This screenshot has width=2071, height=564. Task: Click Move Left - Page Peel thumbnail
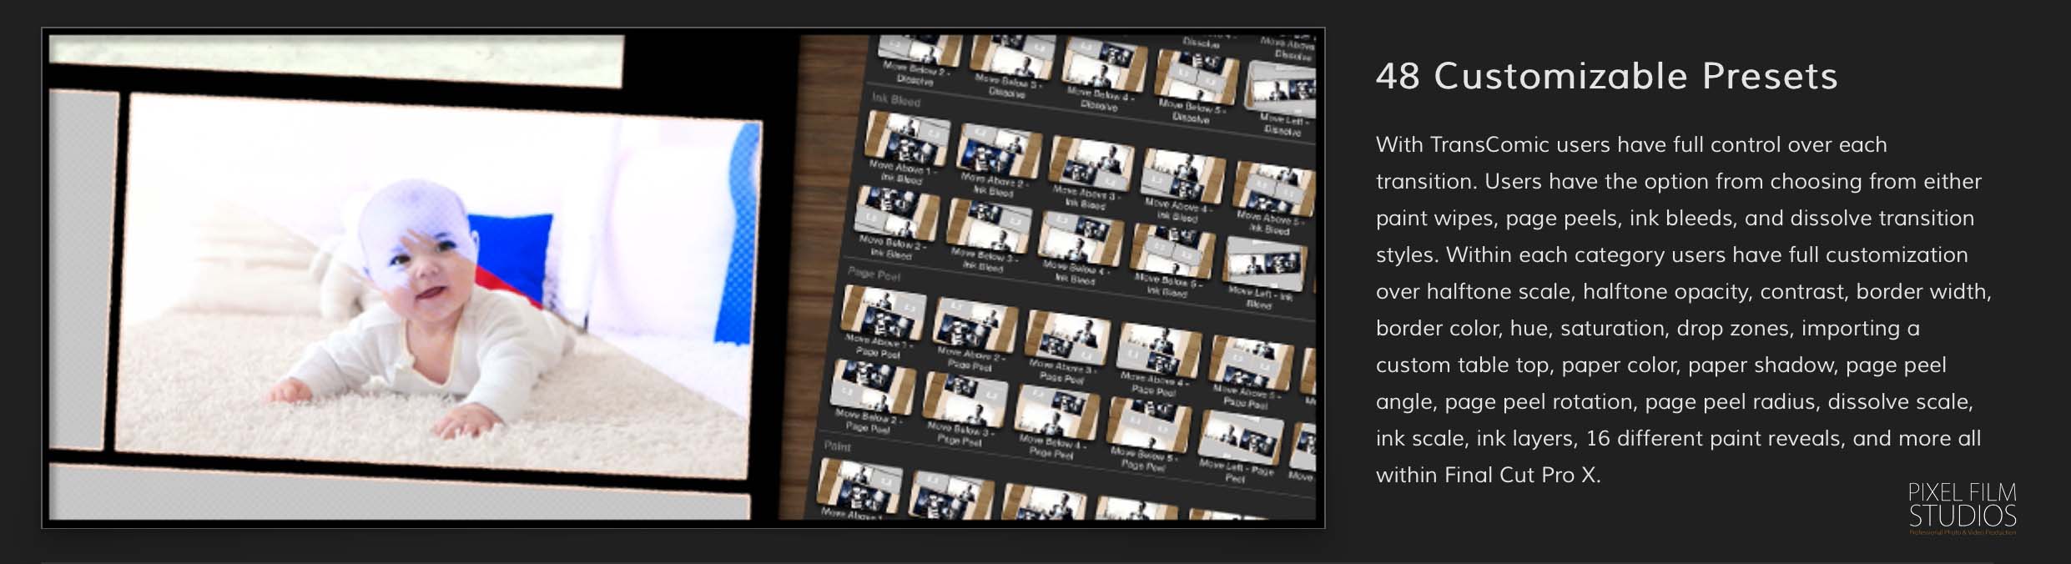(1241, 436)
